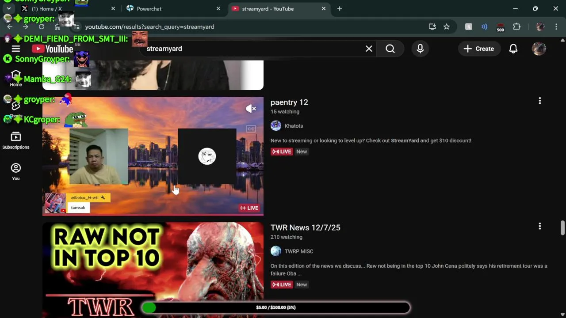
Task: Switch to the Powerchat tab
Action: click(172, 8)
